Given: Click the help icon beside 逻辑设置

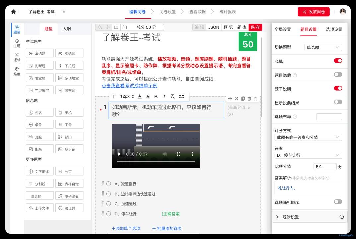Looking at the screenshot, I should pyautogui.click(x=341, y=217).
